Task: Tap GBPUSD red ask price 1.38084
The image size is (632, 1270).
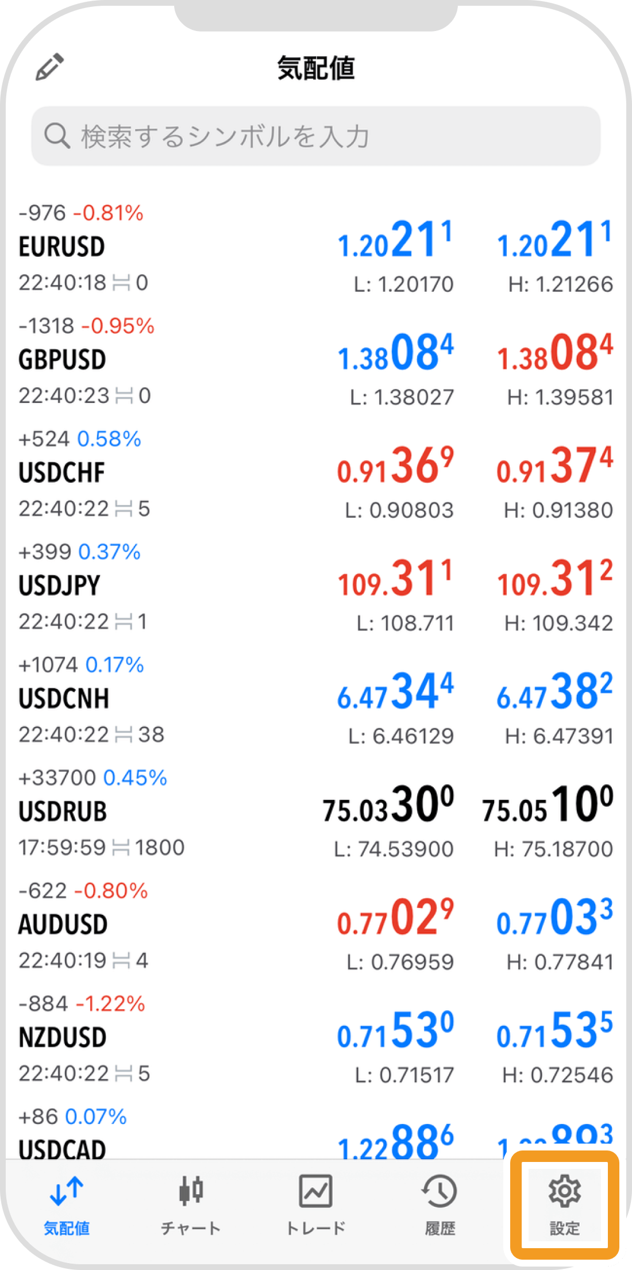Action: [555, 352]
